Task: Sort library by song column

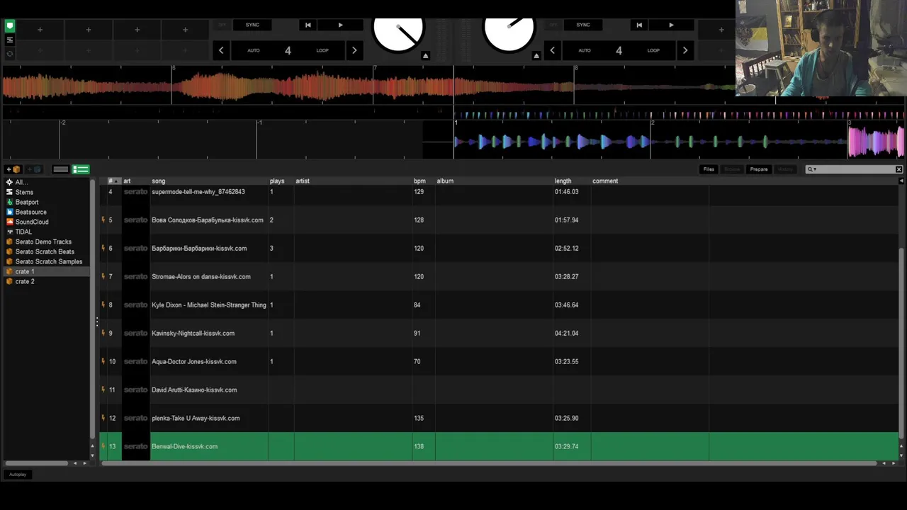Action: tap(158, 181)
